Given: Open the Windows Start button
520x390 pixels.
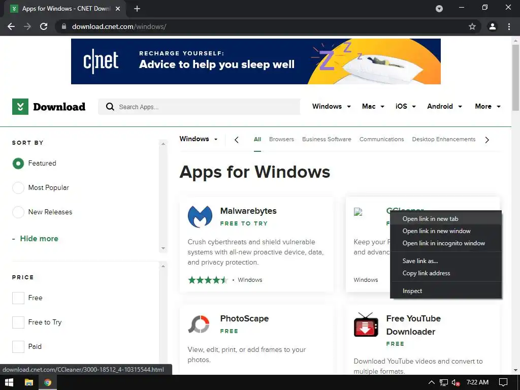Looking at the screenshot, I should (x=9, y=382).
